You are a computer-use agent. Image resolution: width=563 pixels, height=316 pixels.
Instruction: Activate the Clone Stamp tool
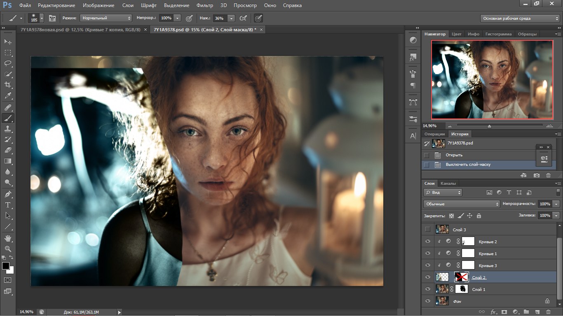tap(8, 128)
